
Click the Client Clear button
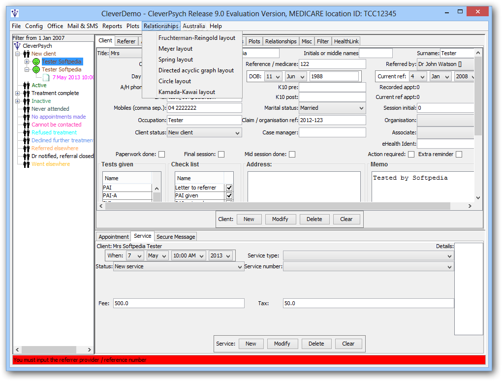(346, 220)
